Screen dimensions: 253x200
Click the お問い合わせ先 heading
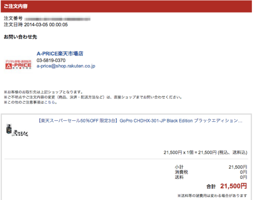20,37
